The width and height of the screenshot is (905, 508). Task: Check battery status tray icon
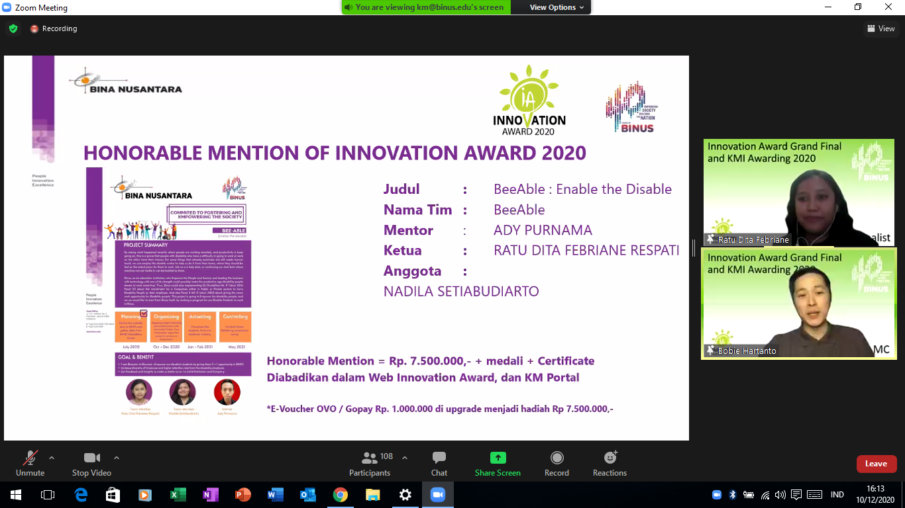click(749, 495)
